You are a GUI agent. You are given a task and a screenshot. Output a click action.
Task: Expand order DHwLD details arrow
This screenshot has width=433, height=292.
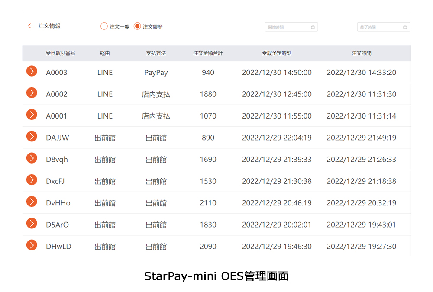point(32,245)
